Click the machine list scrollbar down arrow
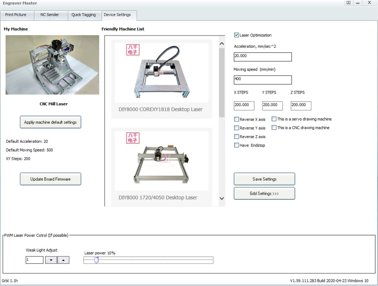The image size is (378, 286). [222, 198]
